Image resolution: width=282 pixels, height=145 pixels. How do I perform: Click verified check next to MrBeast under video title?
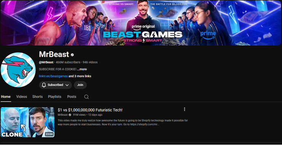pos(70,115)
